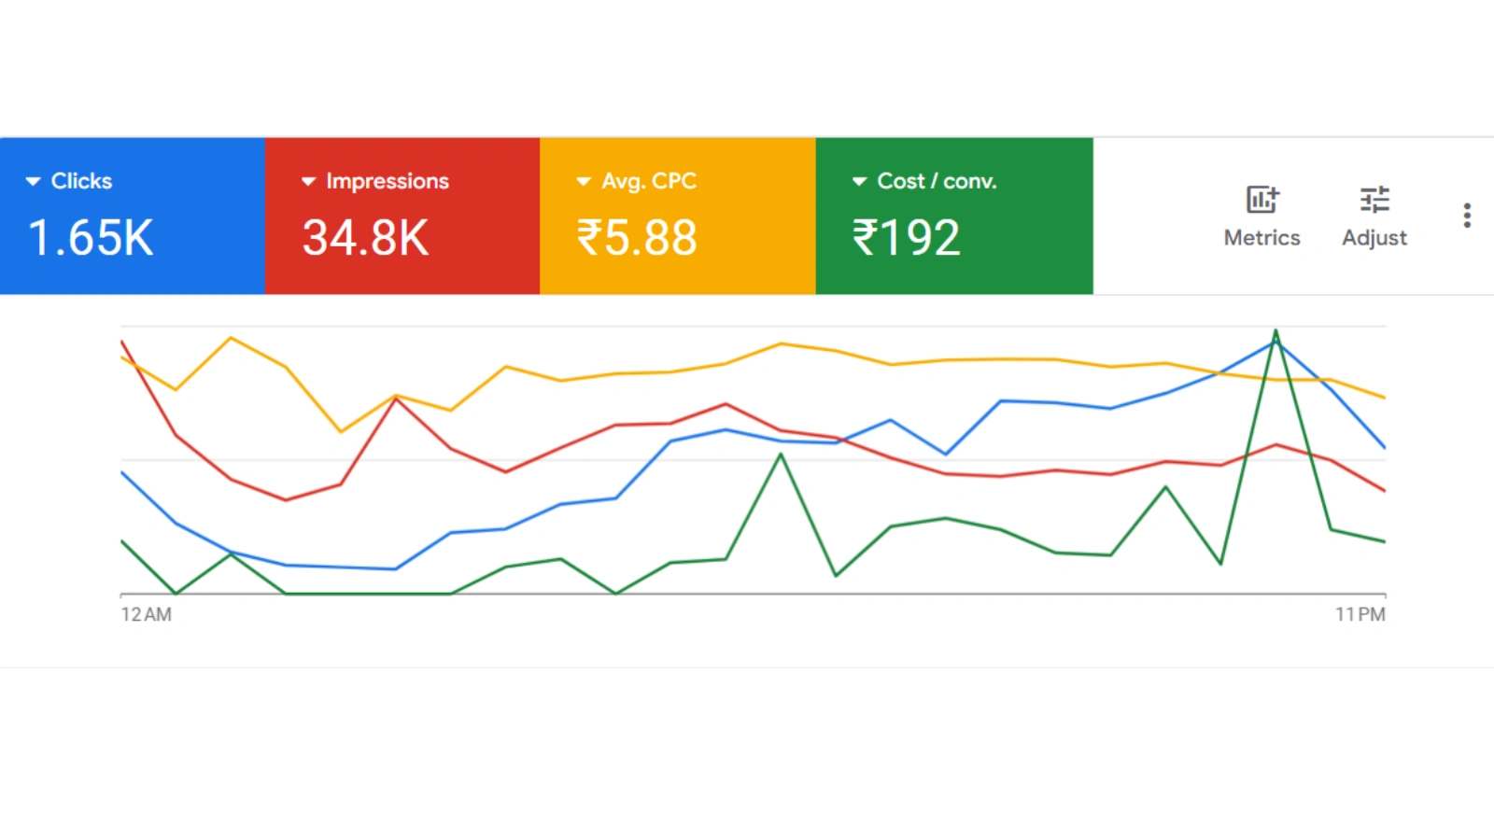Open the Metrics chart icon
This screenshot has height=840, width=1494.
1261,200
